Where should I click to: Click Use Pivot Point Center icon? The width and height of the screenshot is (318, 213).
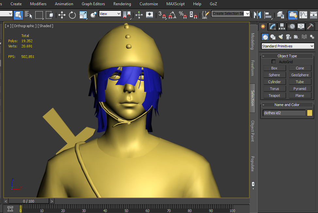point(127,15)
